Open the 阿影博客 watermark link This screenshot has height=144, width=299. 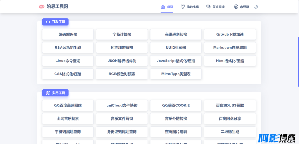point(277,138)
